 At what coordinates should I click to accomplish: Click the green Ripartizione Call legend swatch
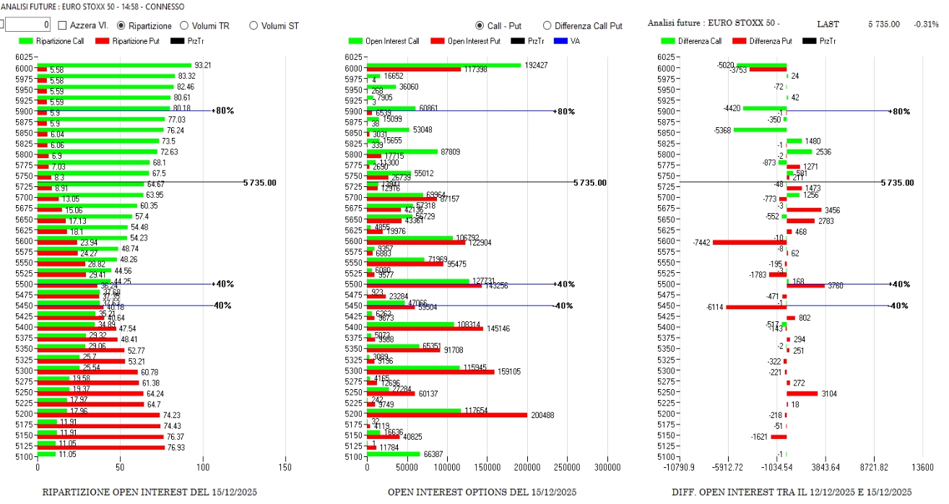pos(25,41)
